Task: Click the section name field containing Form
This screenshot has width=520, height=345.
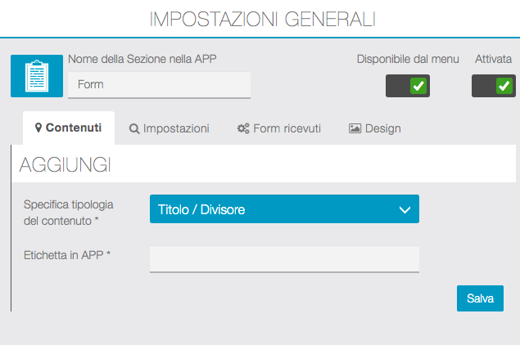Action: pos(159,84)
